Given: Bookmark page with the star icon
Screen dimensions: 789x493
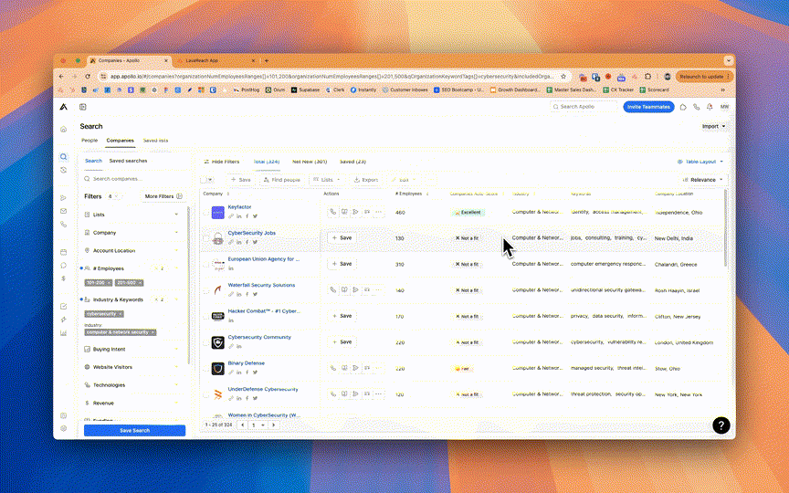Looking at the screenshot, I should coord(563,77).
